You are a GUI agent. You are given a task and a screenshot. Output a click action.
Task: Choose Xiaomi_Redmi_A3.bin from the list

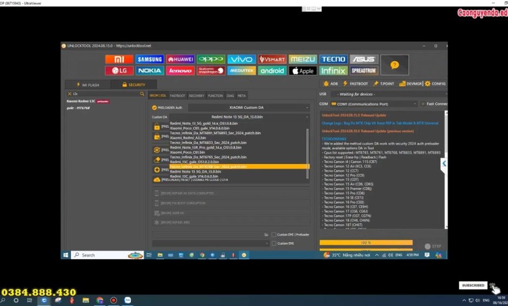[188, 137]
